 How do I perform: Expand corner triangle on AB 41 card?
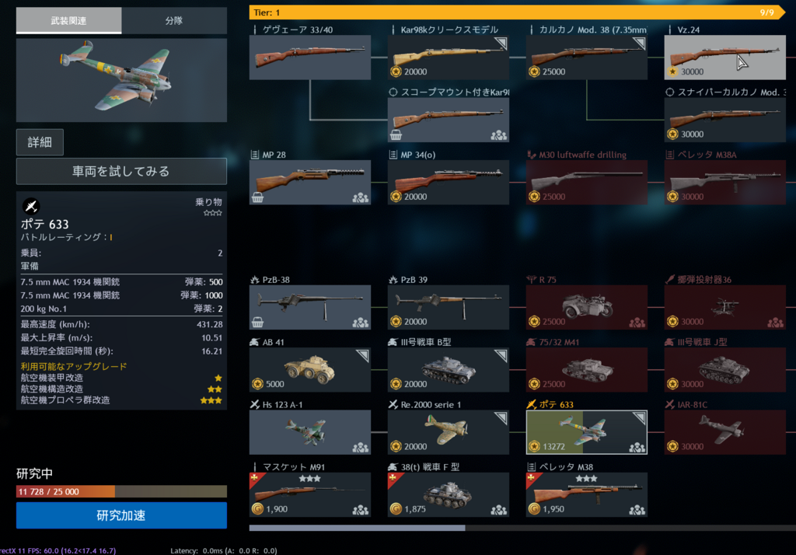tap(363, 355)
